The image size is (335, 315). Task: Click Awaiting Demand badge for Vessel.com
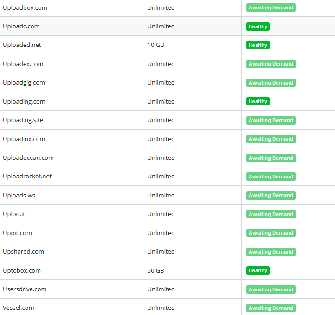coord(271,308)
